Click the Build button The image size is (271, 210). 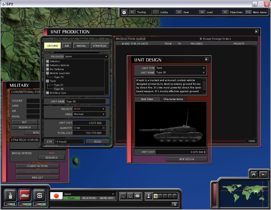click(98, 141)
